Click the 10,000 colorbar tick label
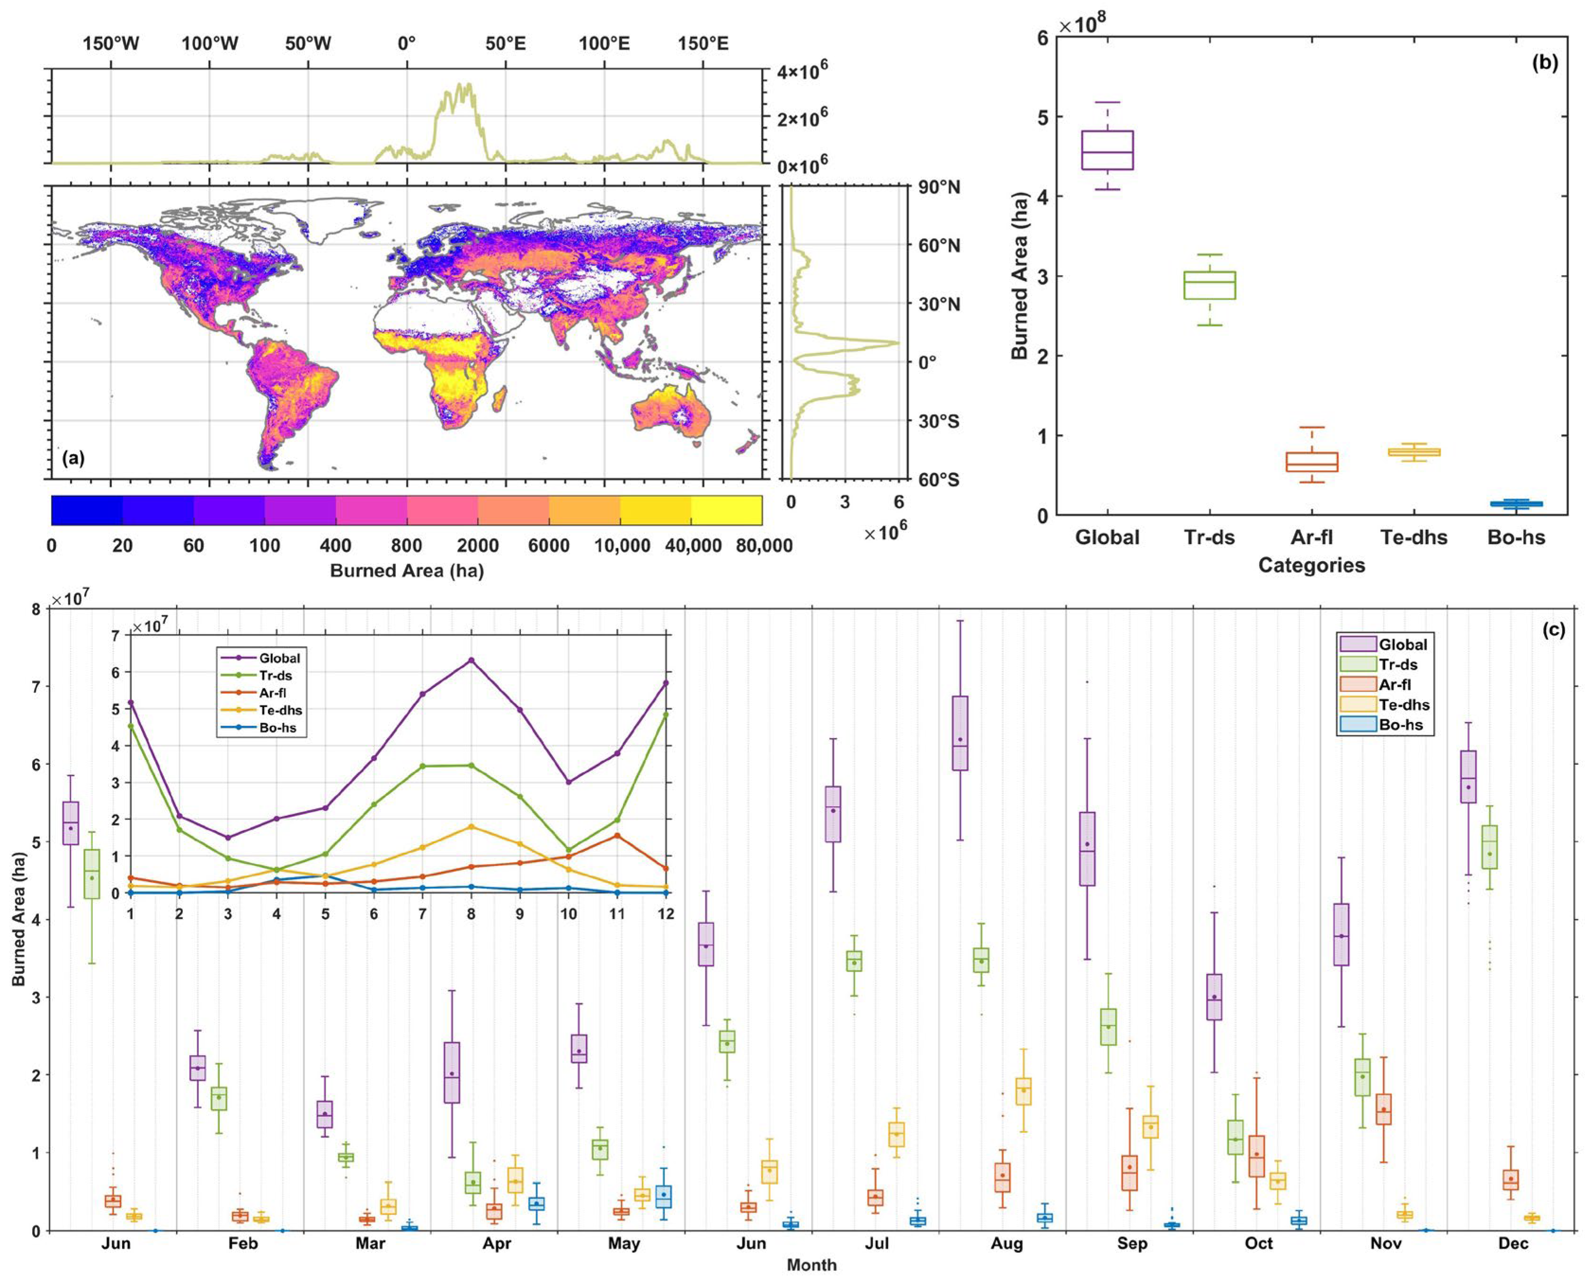This screenshot has width=1591, height=1286. point(622,546)
